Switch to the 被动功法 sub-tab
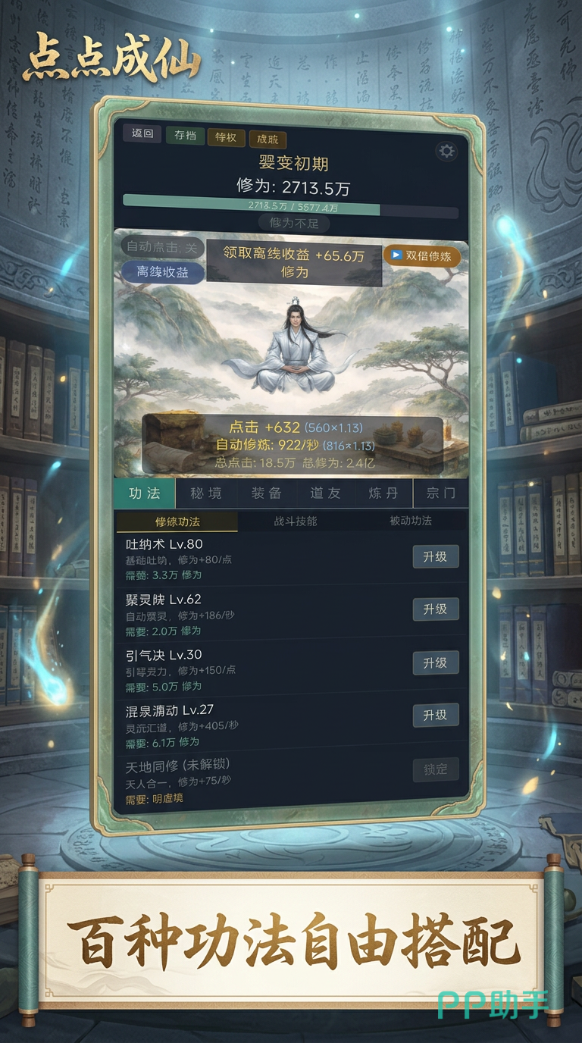 point(411,521)
